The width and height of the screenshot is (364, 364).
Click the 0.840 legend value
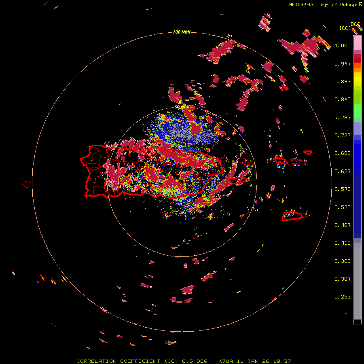pyautogui.click(x=343, y=99)
